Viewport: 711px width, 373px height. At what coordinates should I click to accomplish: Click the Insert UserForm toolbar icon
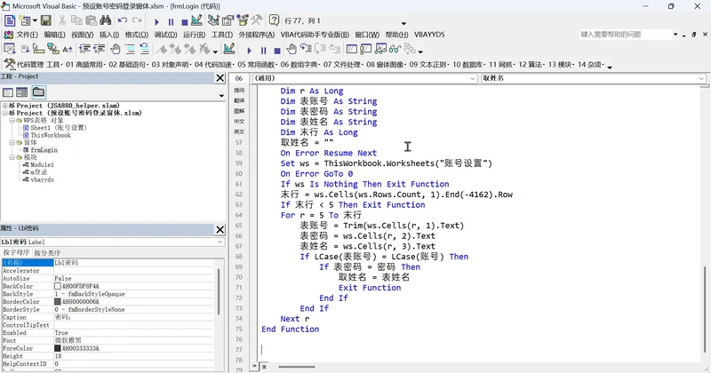24,20
